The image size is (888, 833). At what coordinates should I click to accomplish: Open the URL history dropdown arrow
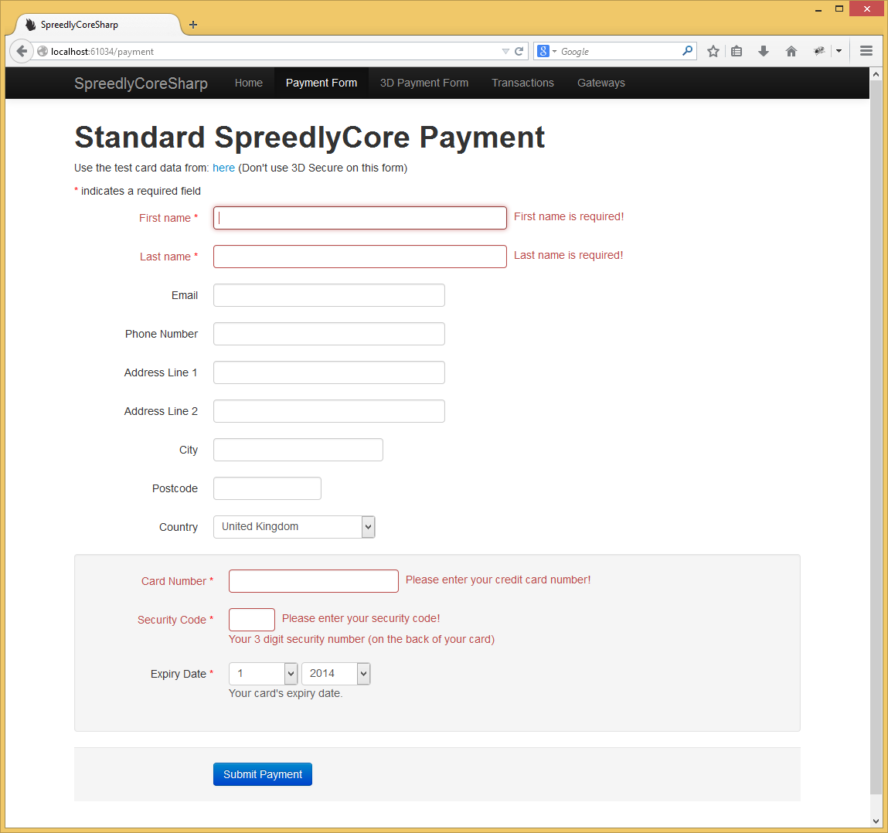click(505, 52)
